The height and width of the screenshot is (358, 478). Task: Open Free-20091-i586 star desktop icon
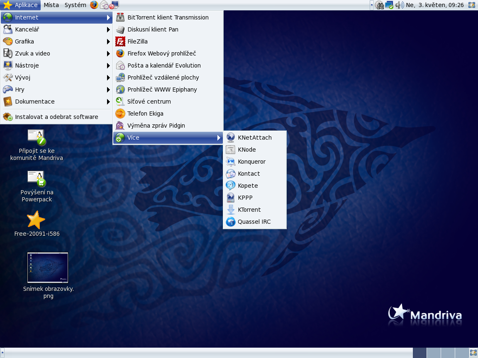[x=37, y=224]
